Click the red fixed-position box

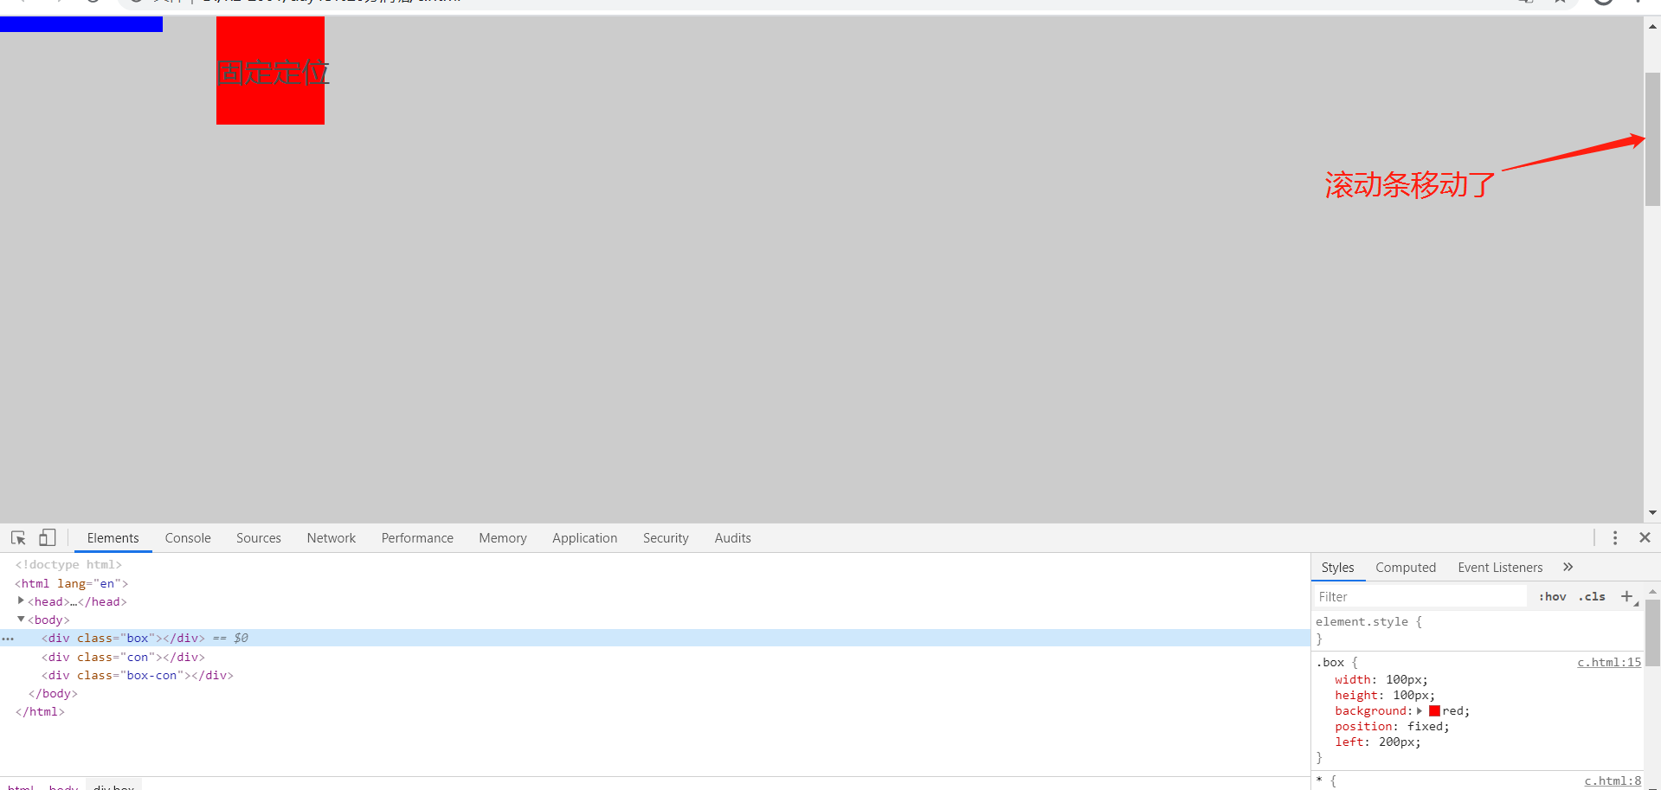pyautogui.click(x=270, y=70)
